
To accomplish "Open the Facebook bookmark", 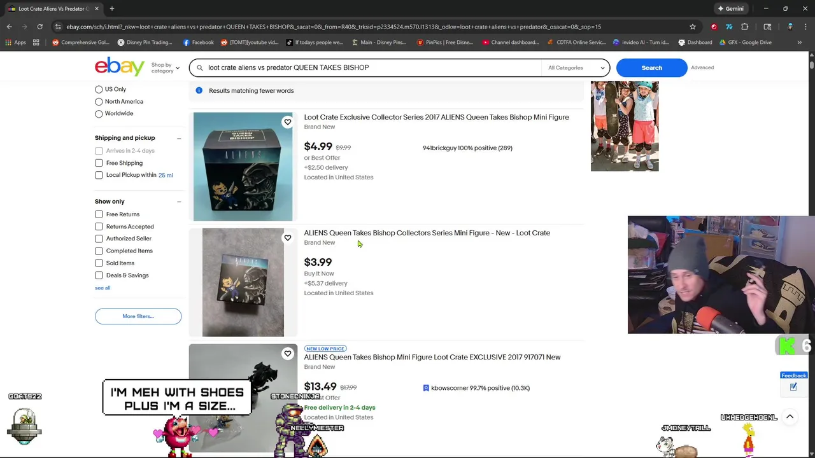I will (198, 43).
